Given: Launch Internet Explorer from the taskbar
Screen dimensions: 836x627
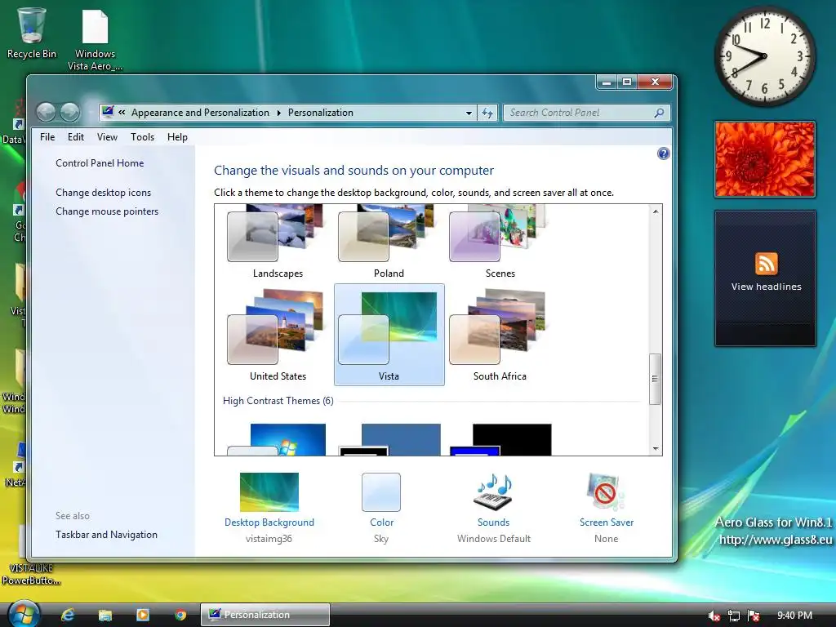Looking at the screenshot, I should [68, 615].
